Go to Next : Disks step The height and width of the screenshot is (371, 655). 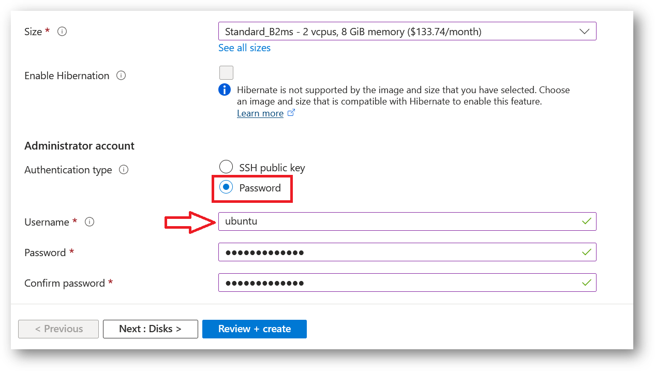[x=150, y=329]
